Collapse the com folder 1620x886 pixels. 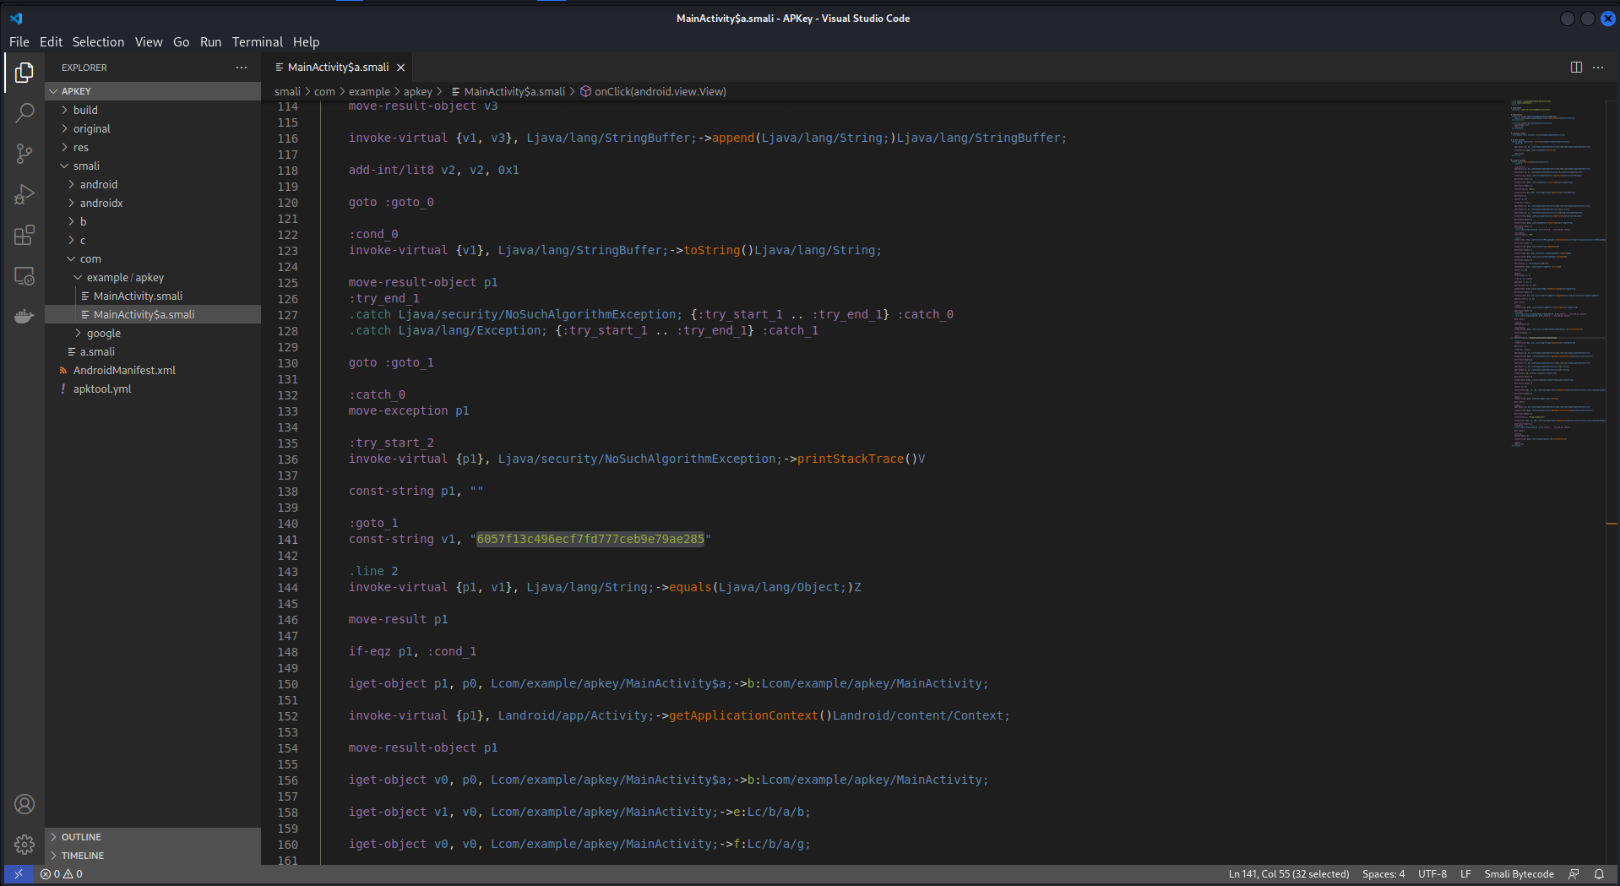pyautogui.click(x=153, y=258)
